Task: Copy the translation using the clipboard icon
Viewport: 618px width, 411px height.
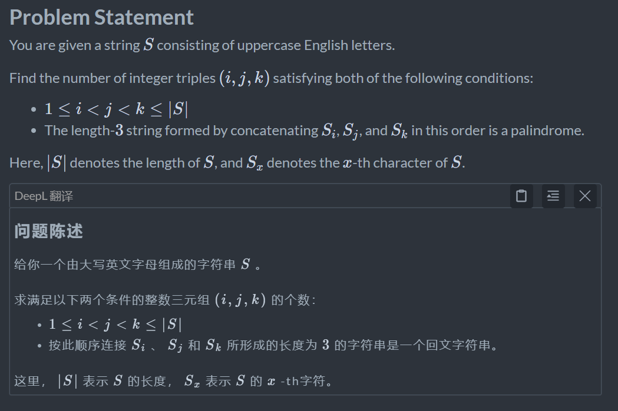Action: coord(521,196)
